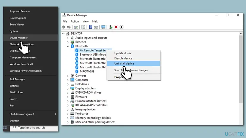Choose Uninstall device from context menu

(x=133, y=64)
